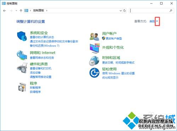This screenshot has width=177, height=131.
Task: Click the 优化视觉显示 link
Action: pos(110,78)
